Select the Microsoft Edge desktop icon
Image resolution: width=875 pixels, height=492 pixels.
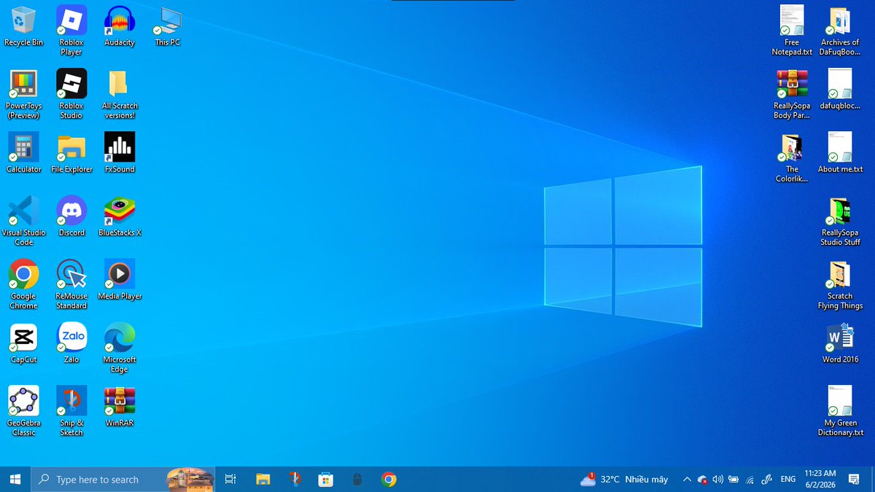(120, 348)
